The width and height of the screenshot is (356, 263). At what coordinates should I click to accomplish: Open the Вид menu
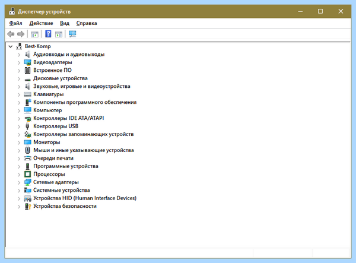click(65, 23)
